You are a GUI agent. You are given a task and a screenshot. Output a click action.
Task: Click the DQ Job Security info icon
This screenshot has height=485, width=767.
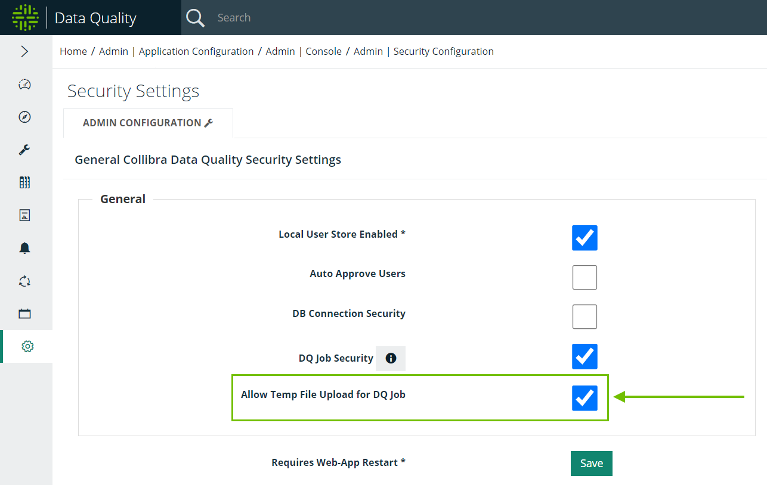coord(391,358)
